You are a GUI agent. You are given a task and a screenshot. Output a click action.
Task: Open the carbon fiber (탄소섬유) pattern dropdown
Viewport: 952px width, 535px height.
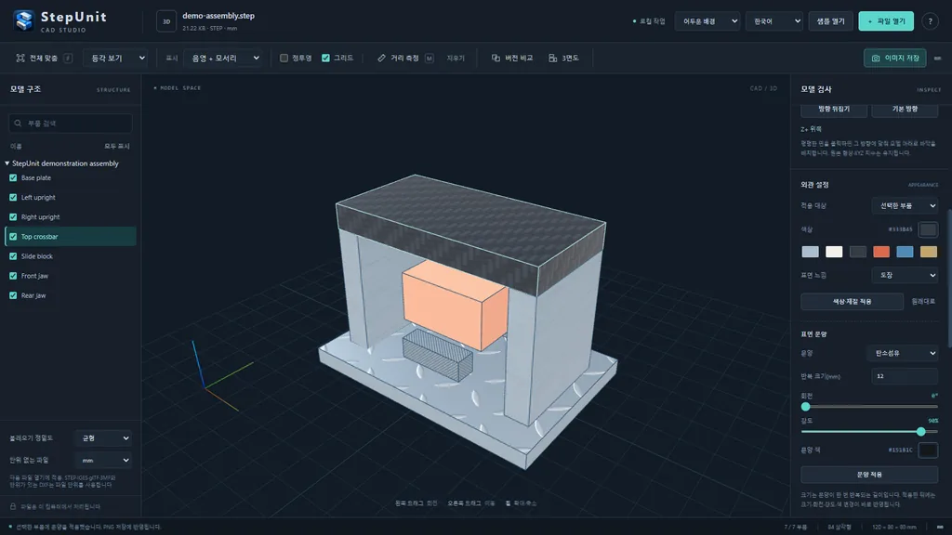point(905,353)
